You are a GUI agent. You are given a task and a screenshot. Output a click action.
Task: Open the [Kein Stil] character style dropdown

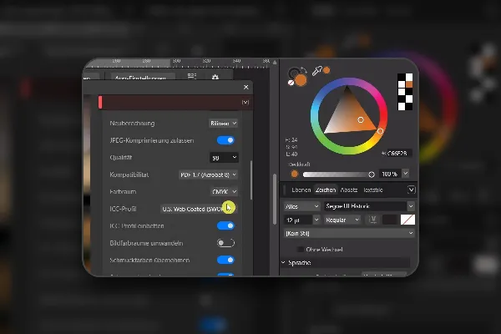349,233
